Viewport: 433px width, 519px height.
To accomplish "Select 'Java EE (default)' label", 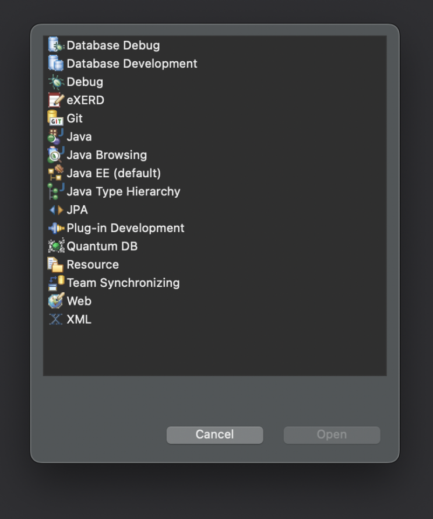I will click(114, 173).
